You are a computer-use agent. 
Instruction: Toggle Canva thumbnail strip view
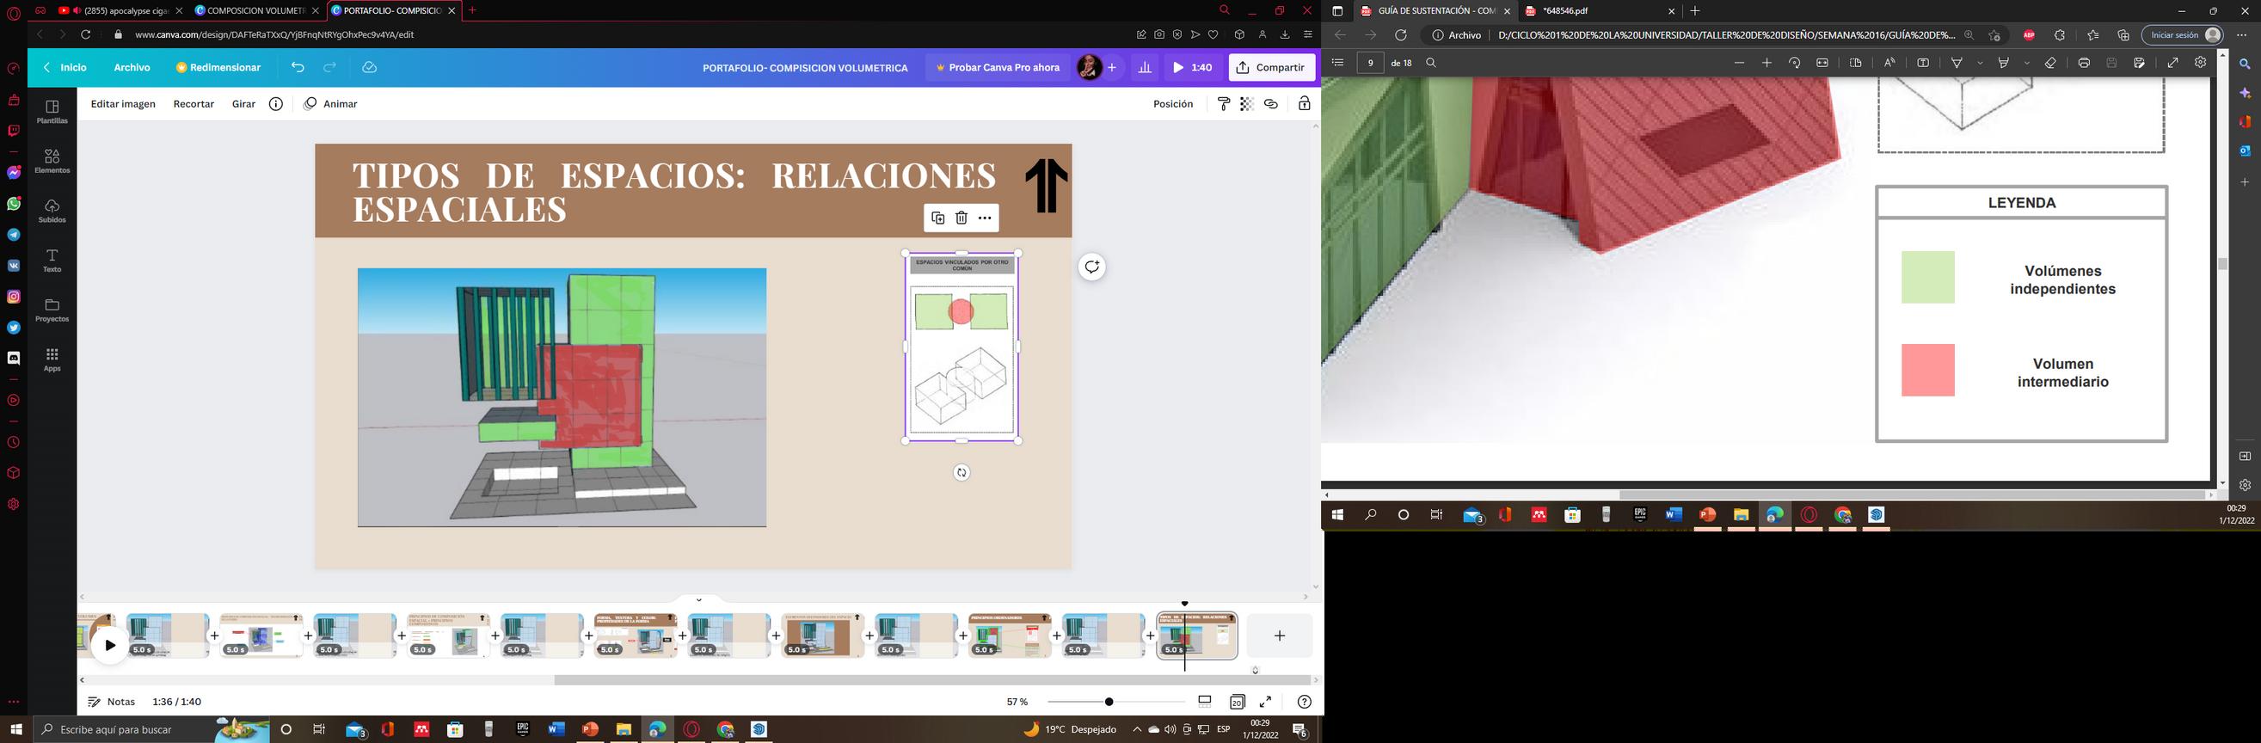tap(1205, 702)
